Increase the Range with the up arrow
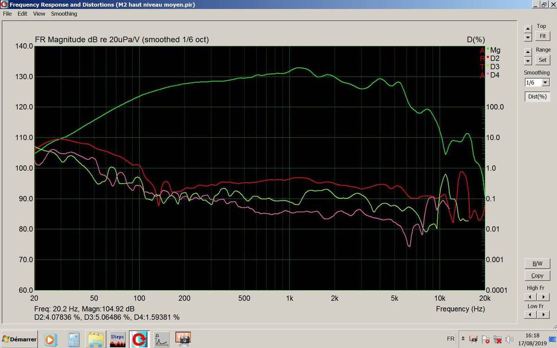 [x=528, y=52]
